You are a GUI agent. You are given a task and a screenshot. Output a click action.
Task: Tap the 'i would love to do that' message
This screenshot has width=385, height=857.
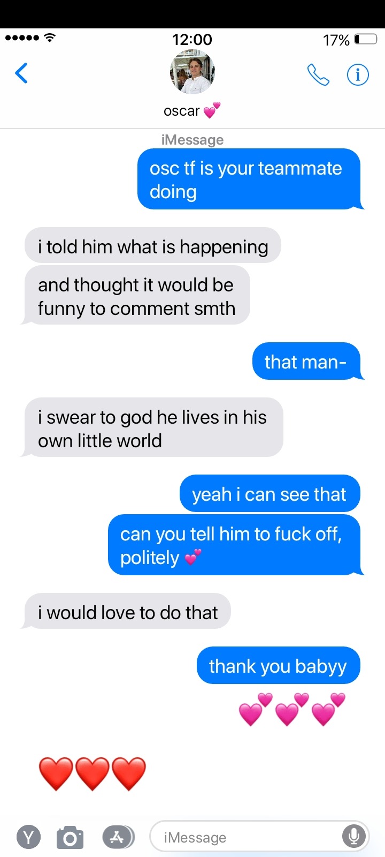[x=127, y=612]
